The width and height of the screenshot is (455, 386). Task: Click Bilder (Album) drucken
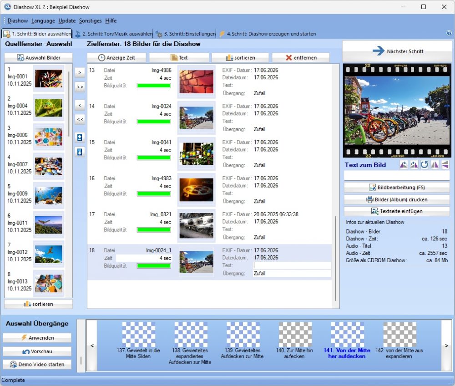397,199
